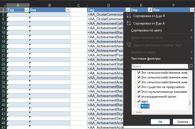Image resolution: width=195 pixels, height=129 pixels.
Task: Check the '#Н/Д' checkbox
Action: [139, 106]
